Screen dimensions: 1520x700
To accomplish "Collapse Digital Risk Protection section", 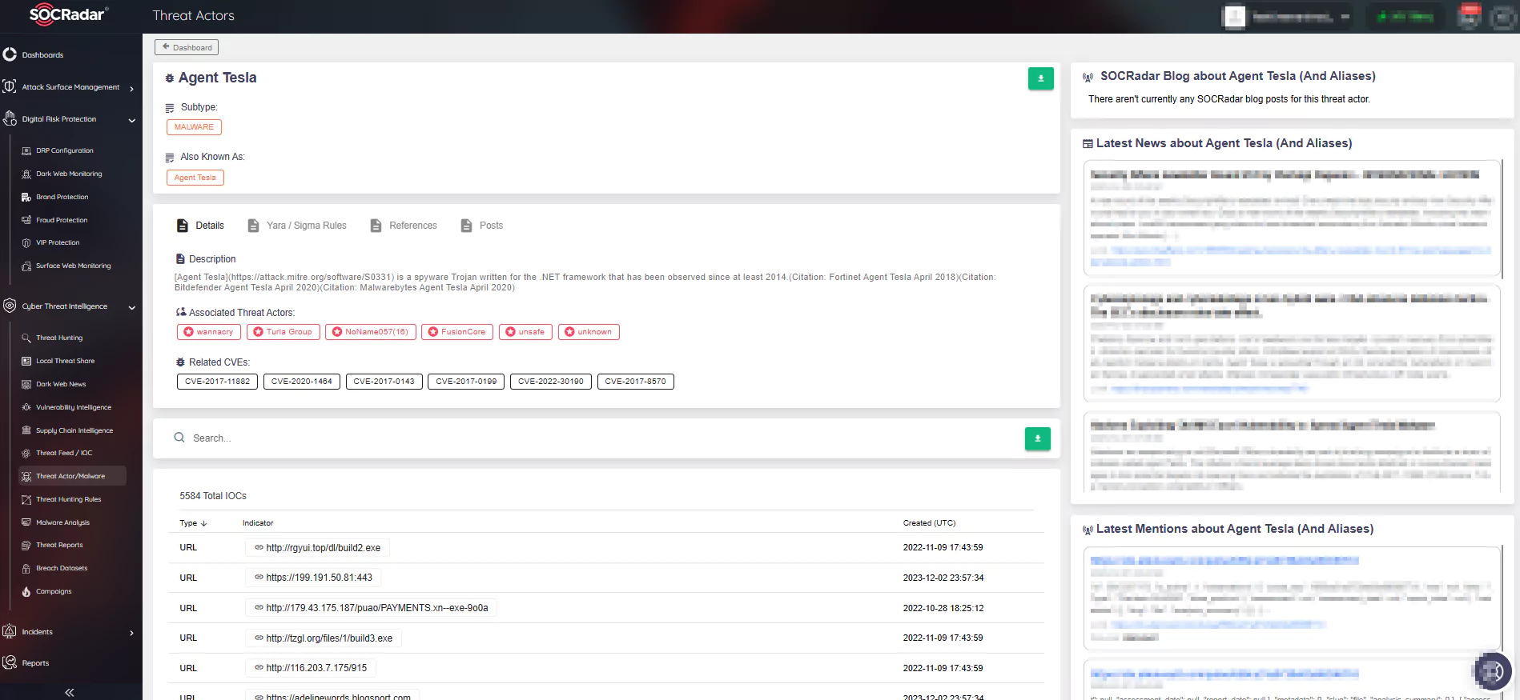I will point(131,120).
